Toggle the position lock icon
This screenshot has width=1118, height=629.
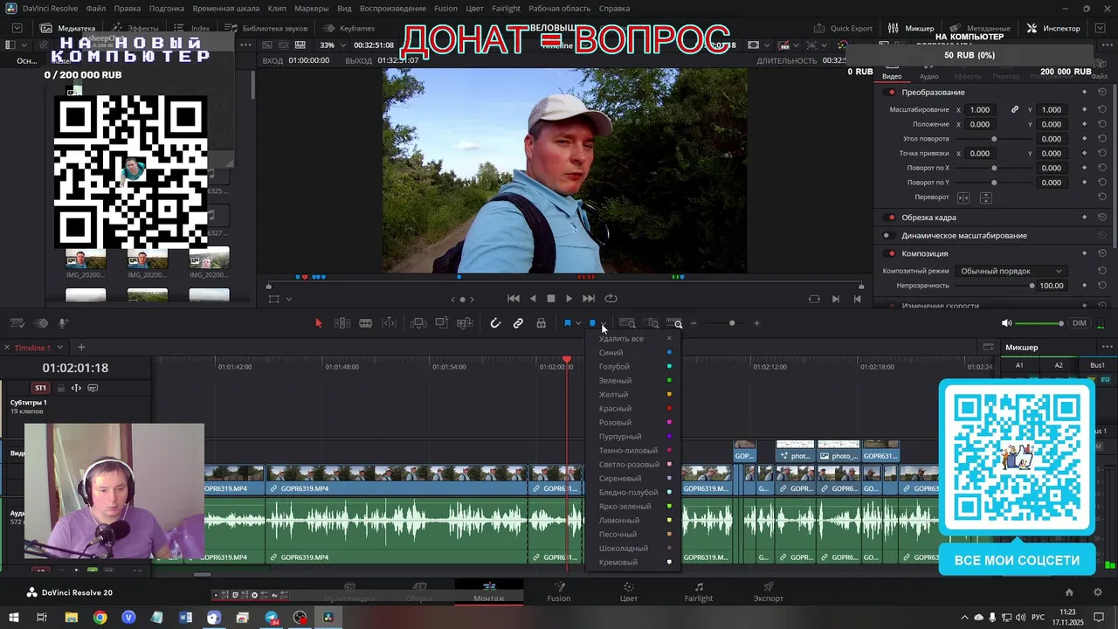[x=542, y=323]
